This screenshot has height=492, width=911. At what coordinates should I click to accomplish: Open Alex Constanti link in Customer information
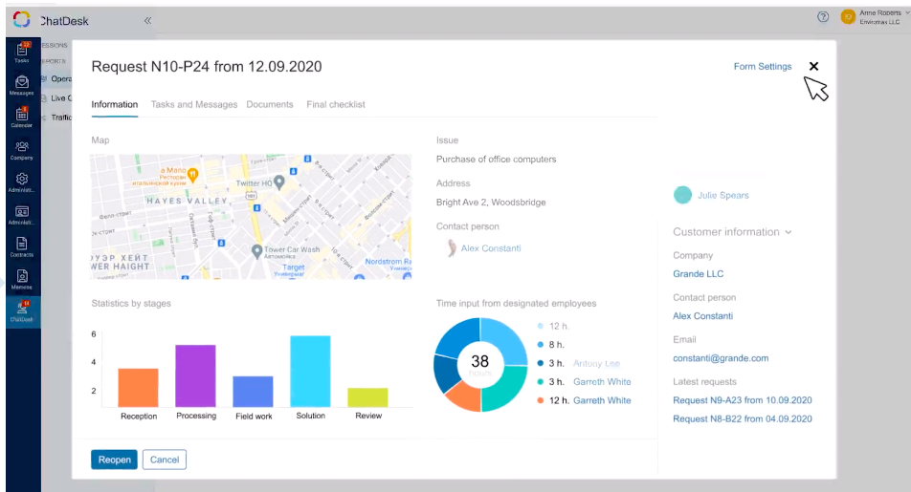point(703,316)
